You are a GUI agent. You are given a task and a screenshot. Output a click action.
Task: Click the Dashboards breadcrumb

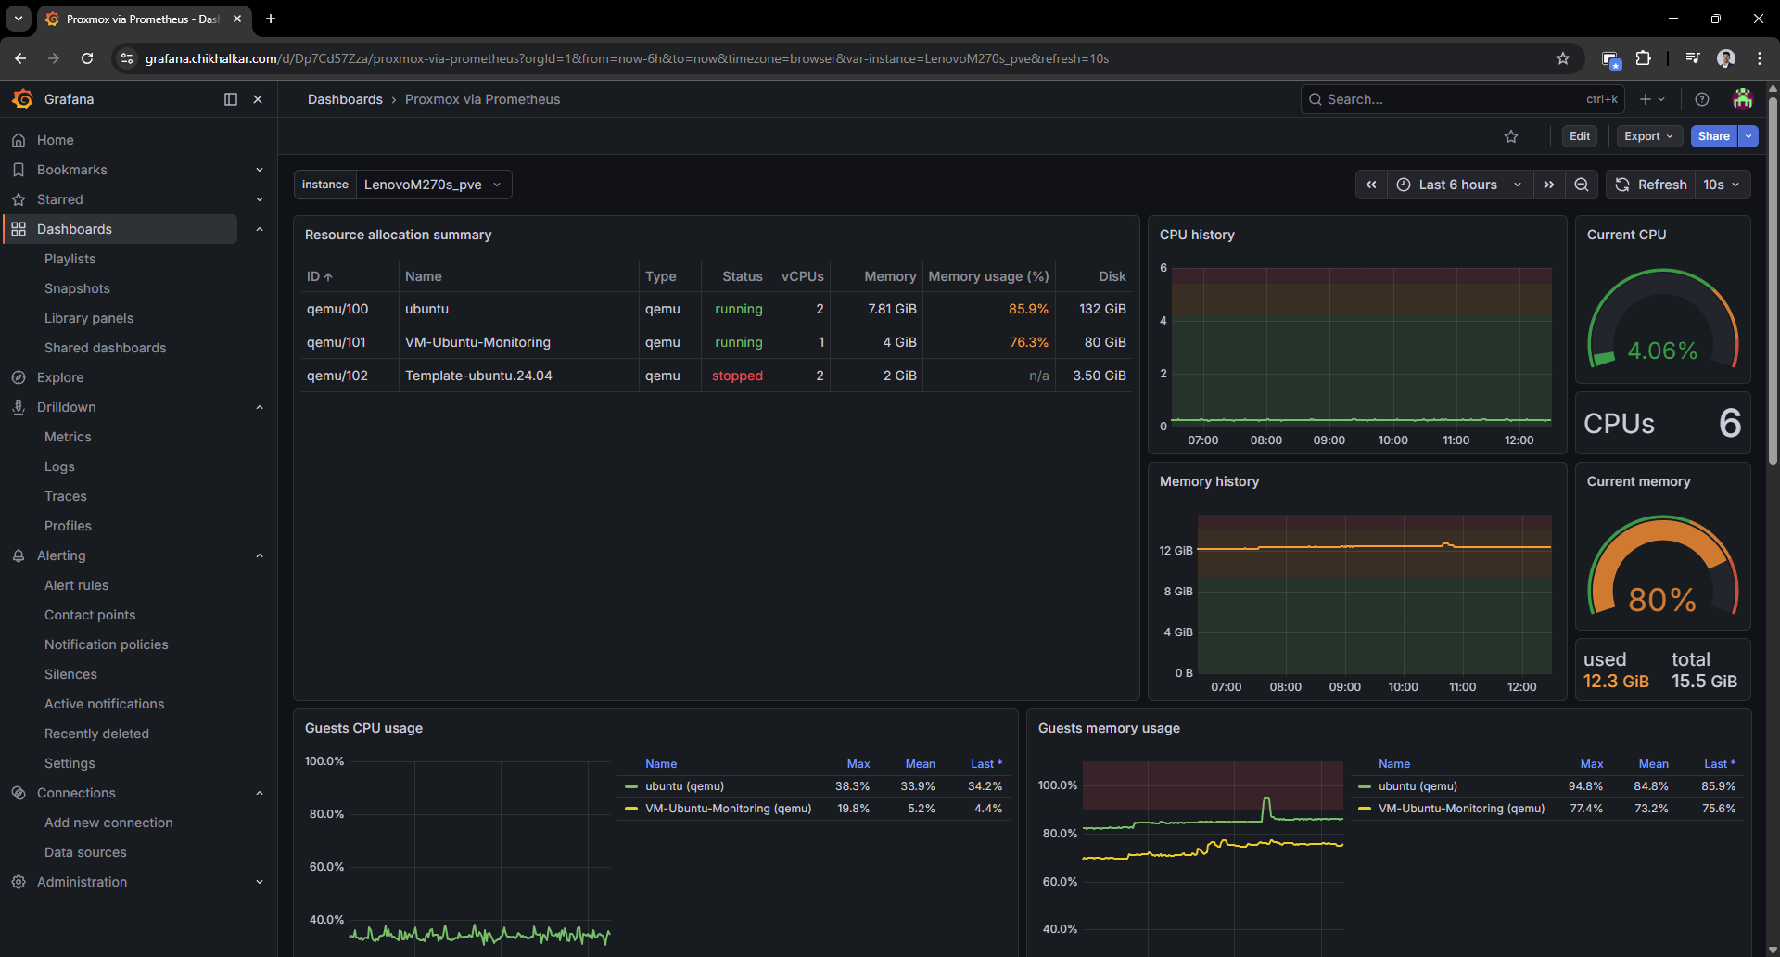pyautogui.click(x=345, y=99)
